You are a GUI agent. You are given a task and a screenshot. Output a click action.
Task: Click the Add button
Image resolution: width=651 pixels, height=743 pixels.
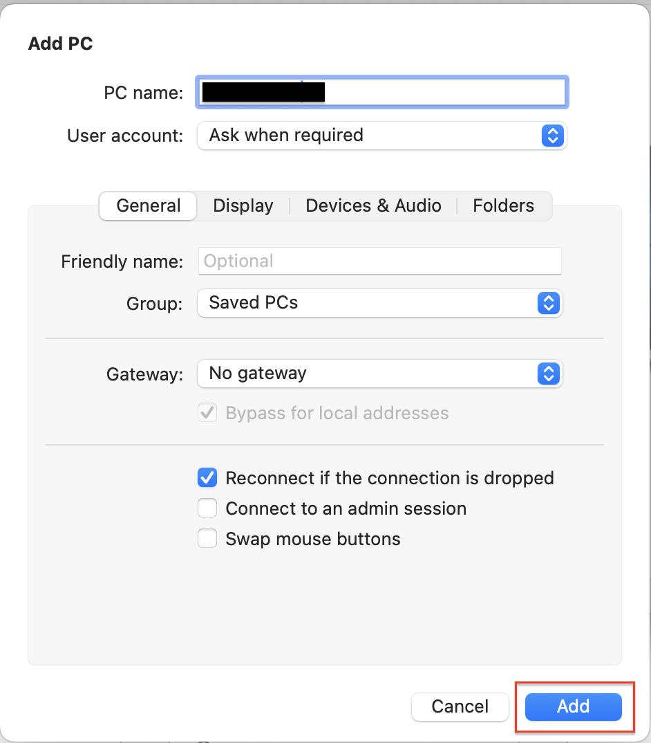coord(574,706)
